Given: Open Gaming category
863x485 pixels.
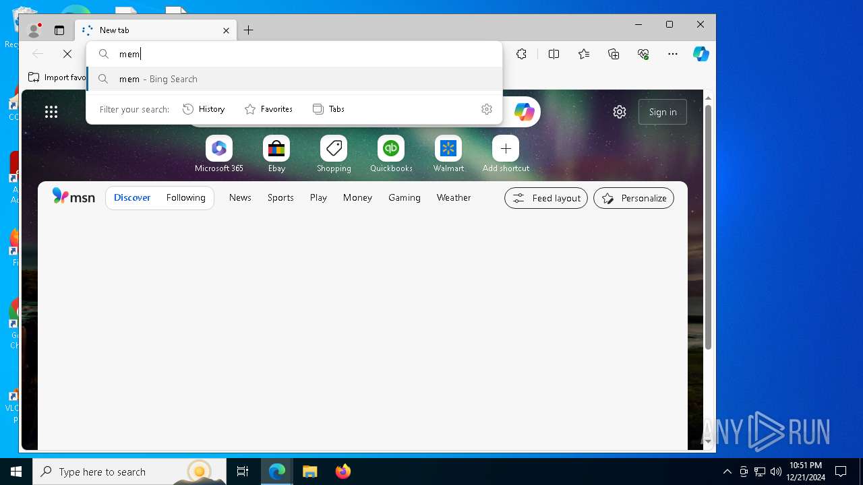Looking at the screenshot, I should click(405, 197).
